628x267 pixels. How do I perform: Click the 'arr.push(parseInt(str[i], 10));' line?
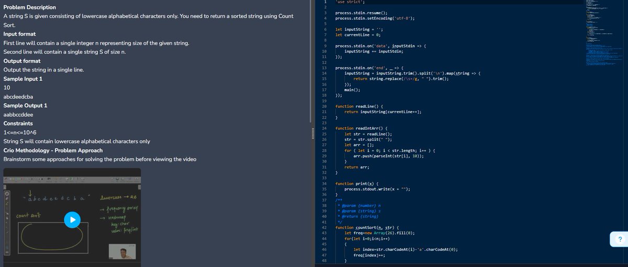[389, 156]
